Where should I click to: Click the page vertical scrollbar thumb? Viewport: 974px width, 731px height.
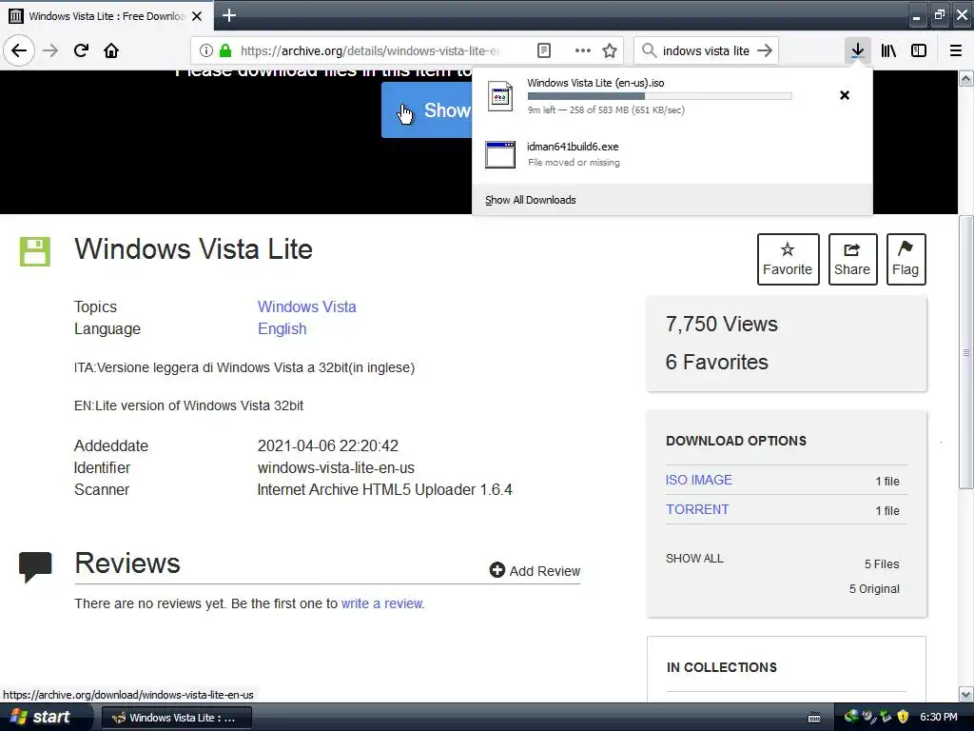[966, 352]
